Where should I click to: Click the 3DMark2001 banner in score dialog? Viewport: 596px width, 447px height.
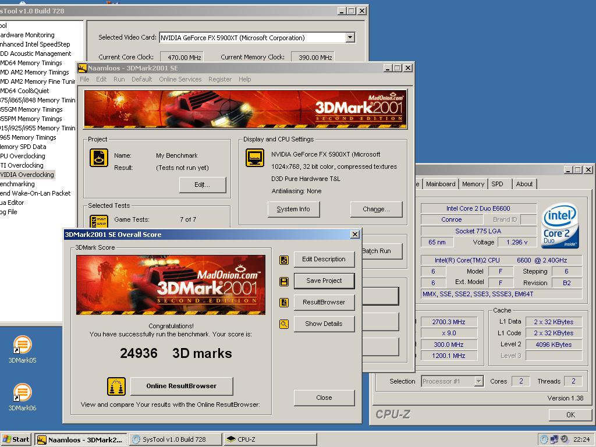click(171, 285)
